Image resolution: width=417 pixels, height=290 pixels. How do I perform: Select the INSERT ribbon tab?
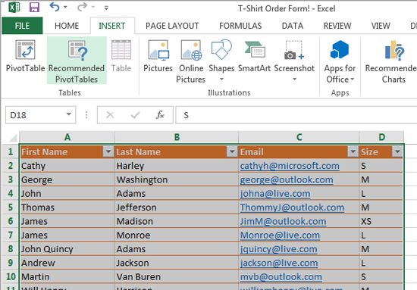(x=112, y=26)
